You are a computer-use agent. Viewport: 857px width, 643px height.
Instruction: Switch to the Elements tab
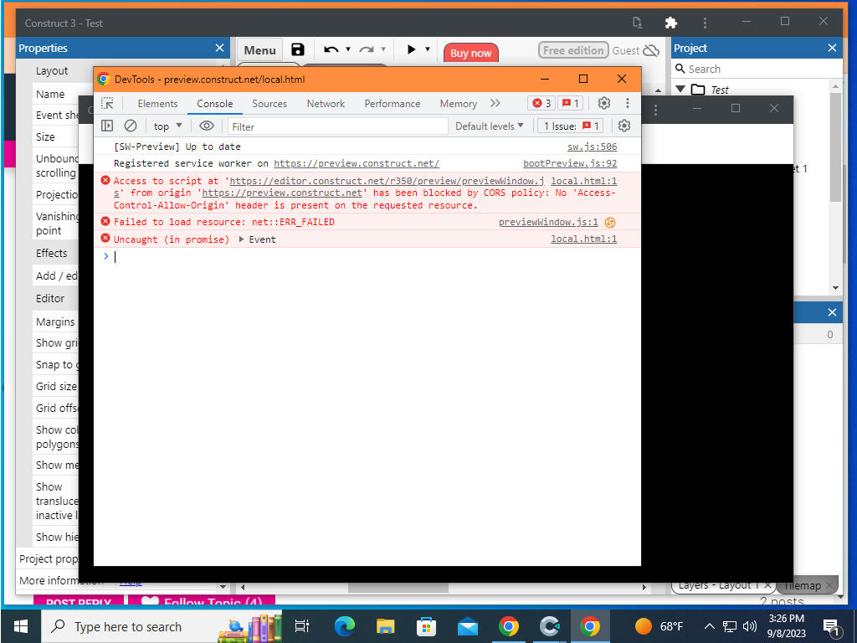pyautogui.click(x=157, y=103)
